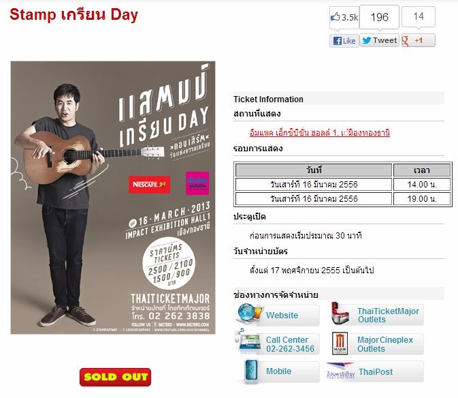Click the Facebook Like button
458x398 pixels.
coord(344,41)
